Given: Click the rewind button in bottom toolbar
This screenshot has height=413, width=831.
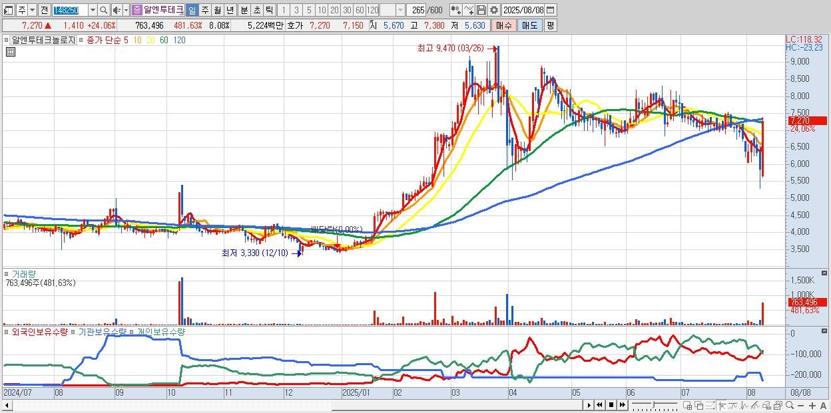Looking at the screenshot, I should (x=599, y=405).
